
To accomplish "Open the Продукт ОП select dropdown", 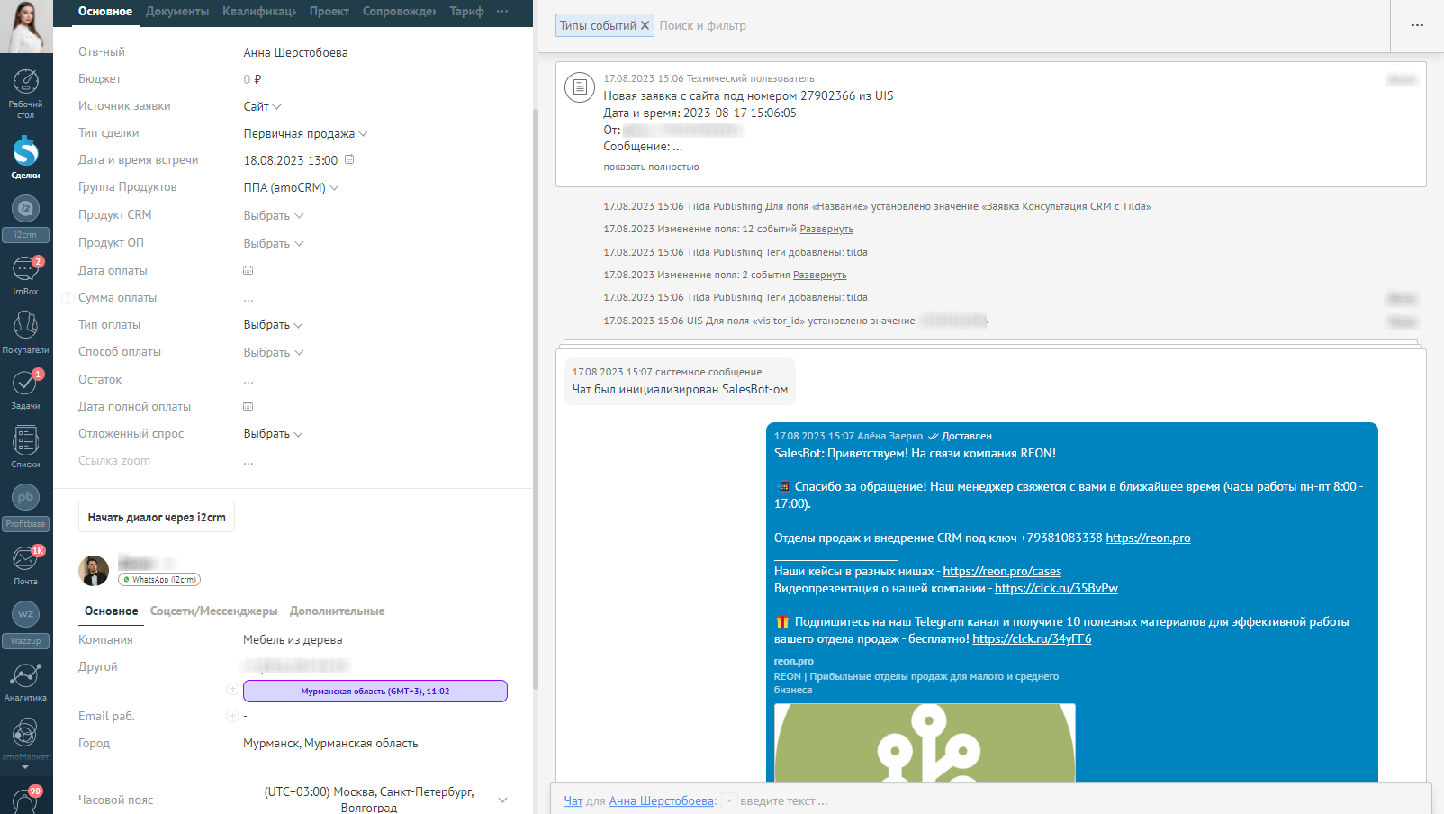I will click(274, 243).
